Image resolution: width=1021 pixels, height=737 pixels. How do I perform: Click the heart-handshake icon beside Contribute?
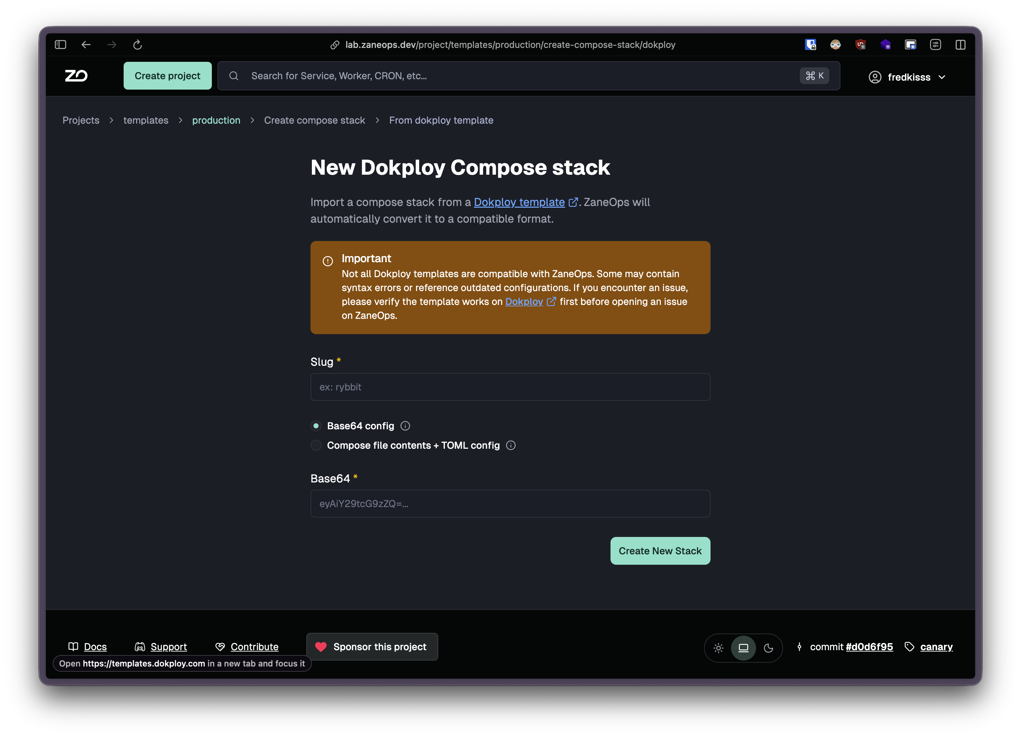coord(220,647)
